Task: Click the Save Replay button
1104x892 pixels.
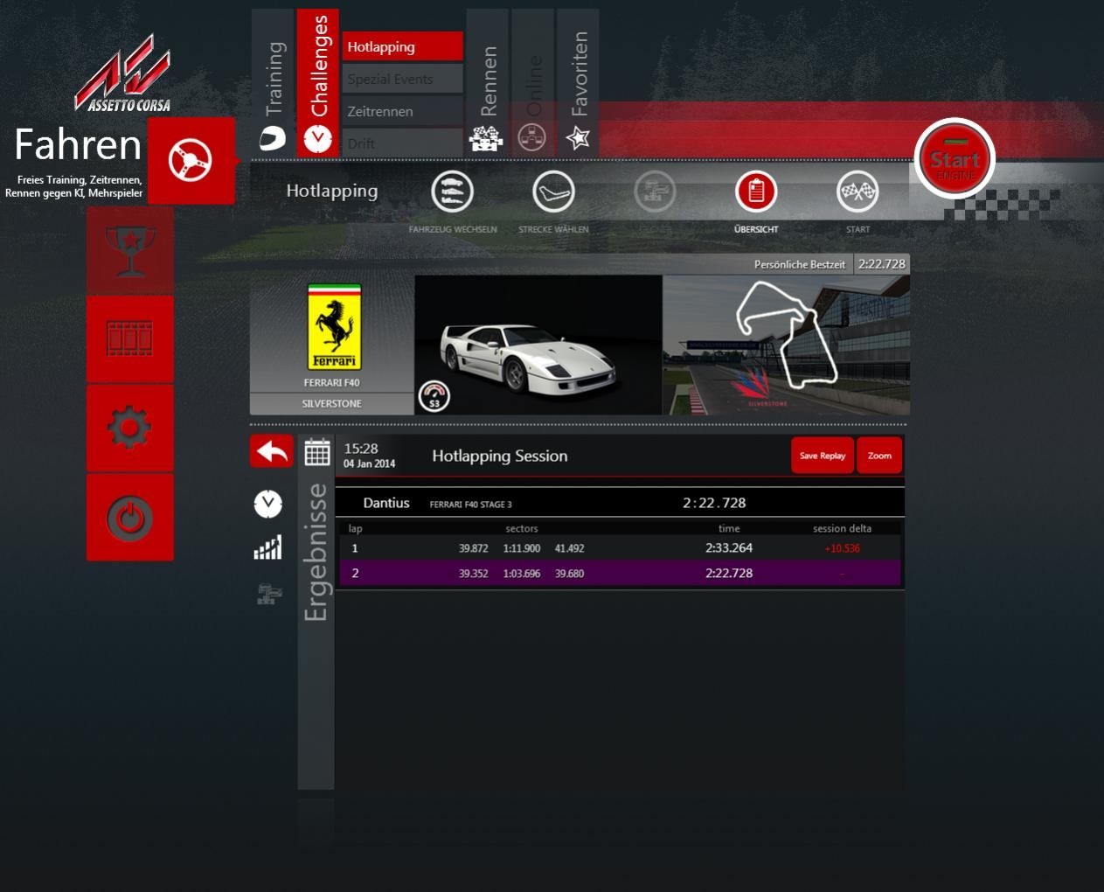Action: 823,456
